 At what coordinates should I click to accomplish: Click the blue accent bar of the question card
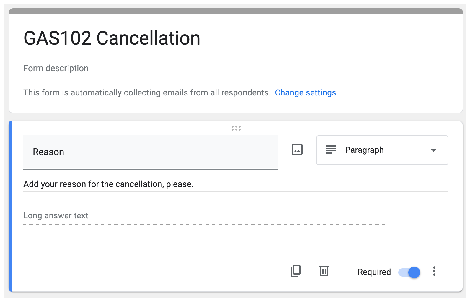[10, 206]
